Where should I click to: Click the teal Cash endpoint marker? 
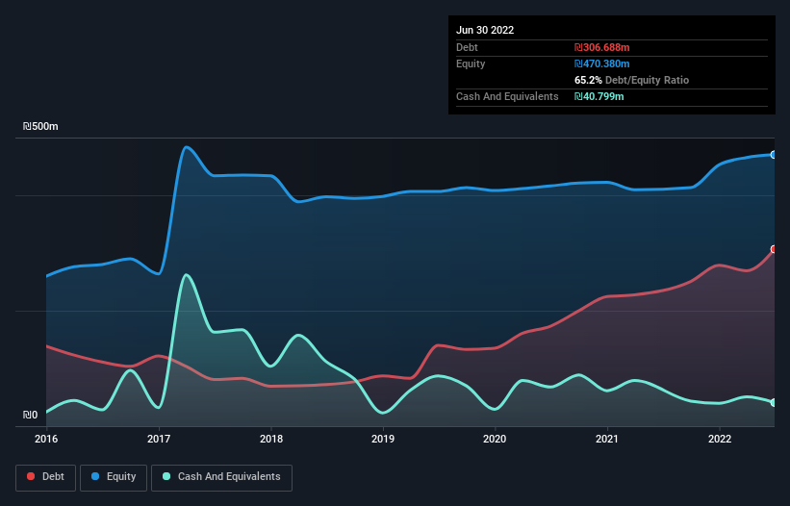tap(774, 402)
